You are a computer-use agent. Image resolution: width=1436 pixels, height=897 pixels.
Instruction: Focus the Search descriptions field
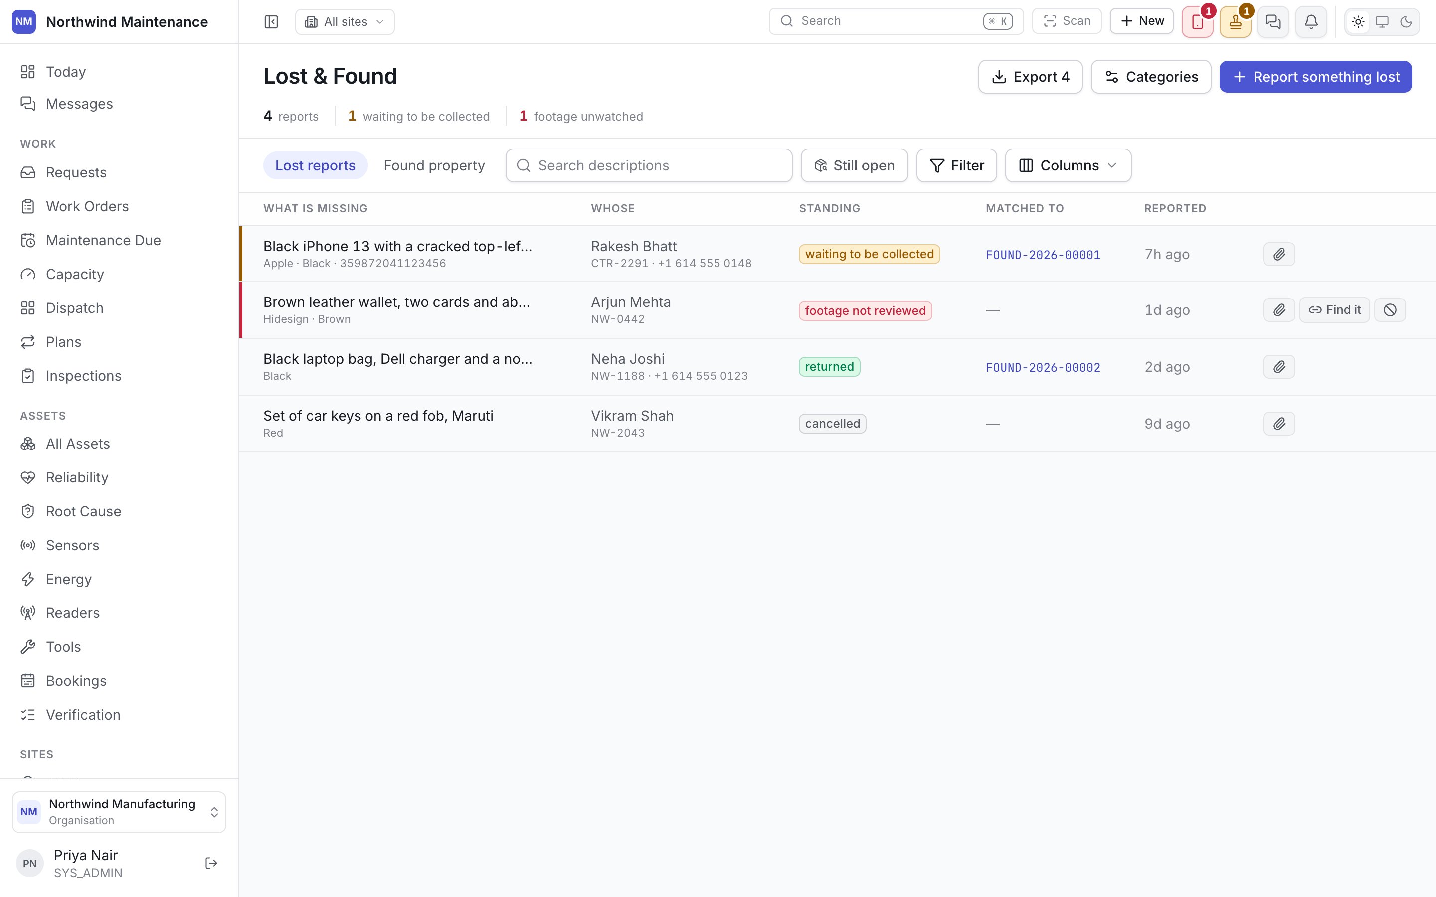pyautogui.click(x=649, y=165)
